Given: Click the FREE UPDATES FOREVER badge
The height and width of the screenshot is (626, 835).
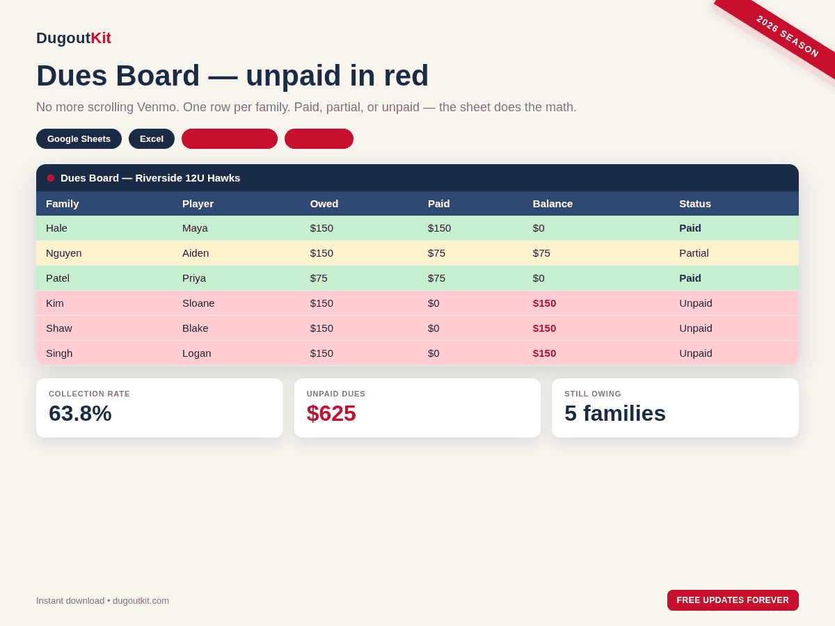Looking at the screenshot, I should 733,600.
